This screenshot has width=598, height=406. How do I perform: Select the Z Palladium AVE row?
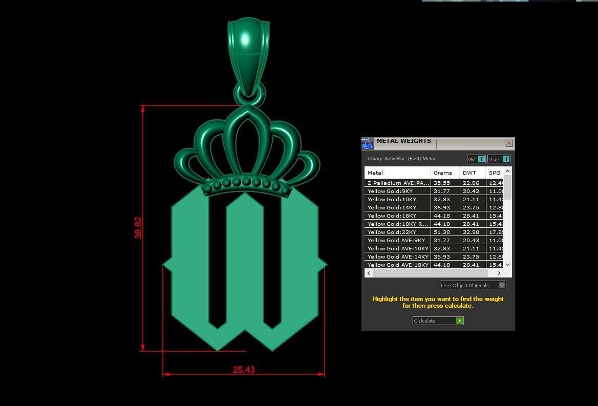click(x=434, y=183)
